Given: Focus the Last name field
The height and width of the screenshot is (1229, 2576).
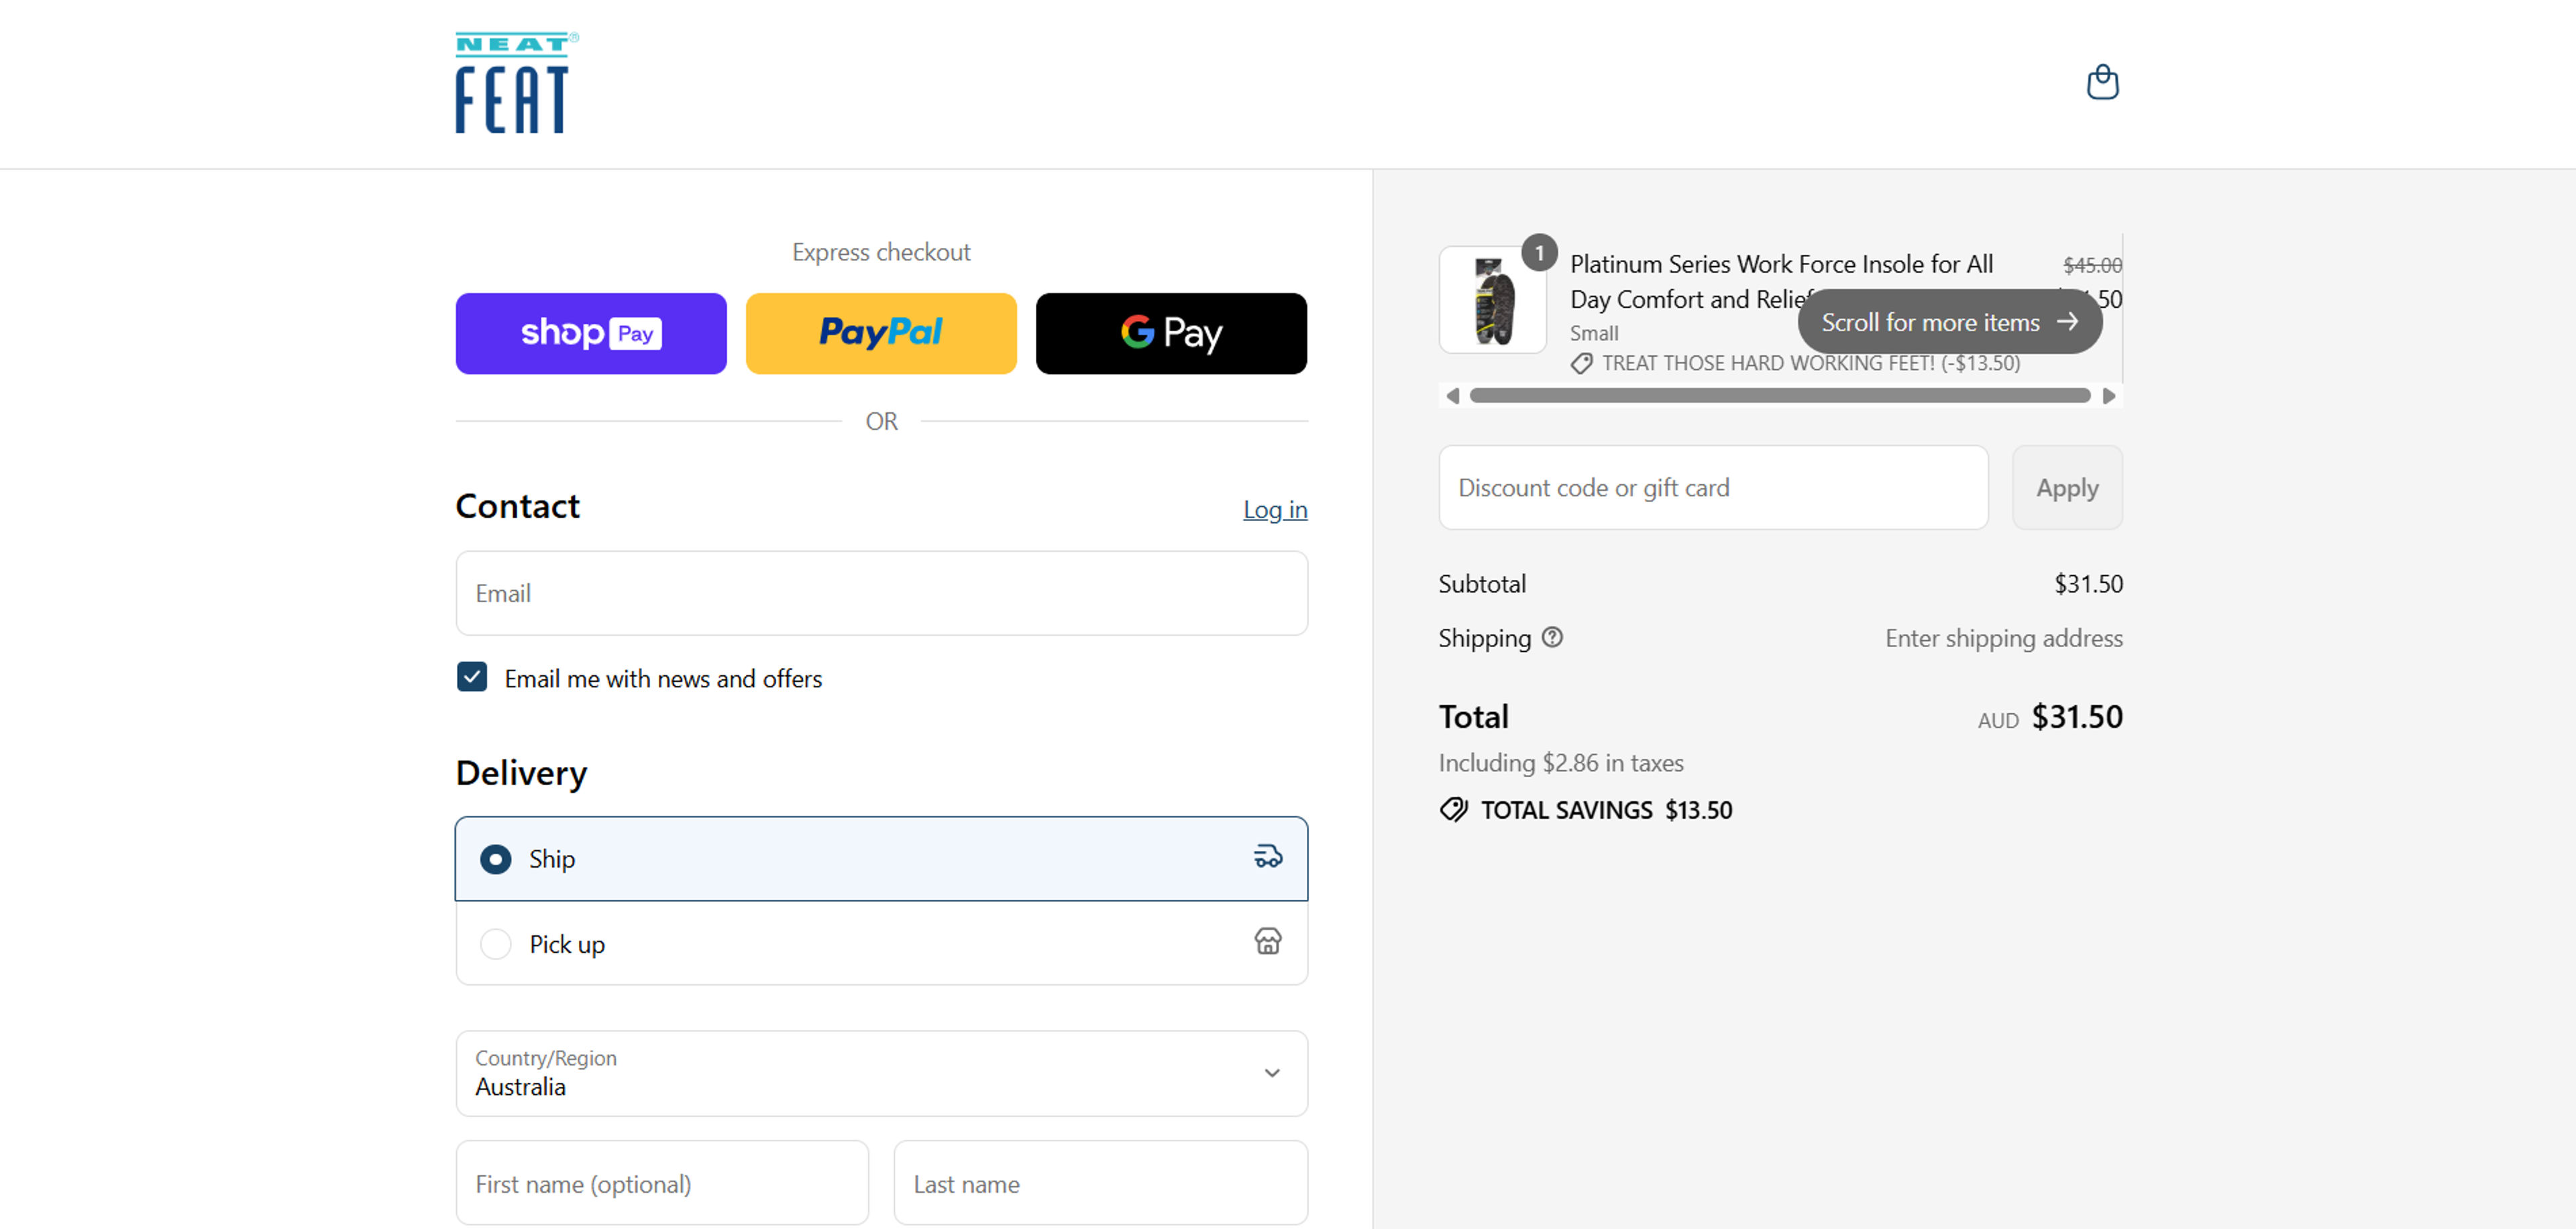Looking at the screenshot, I should (1100, 1184).
